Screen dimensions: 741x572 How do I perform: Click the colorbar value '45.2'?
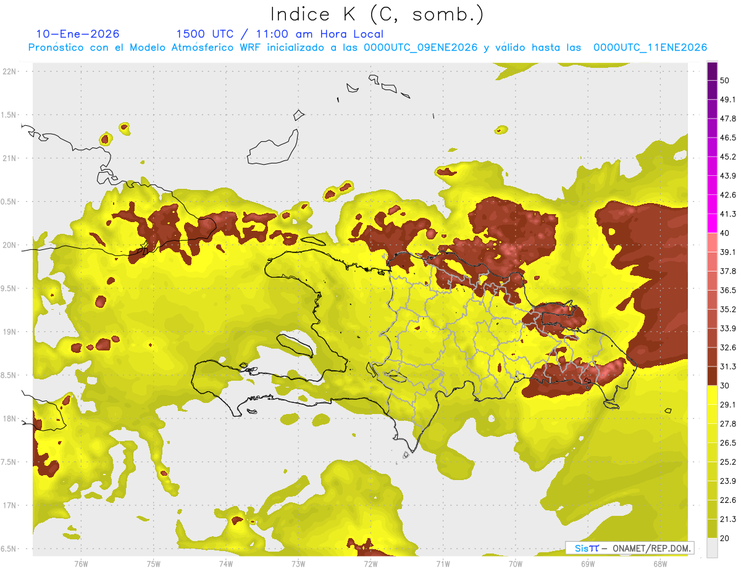(x=728, y=157)
